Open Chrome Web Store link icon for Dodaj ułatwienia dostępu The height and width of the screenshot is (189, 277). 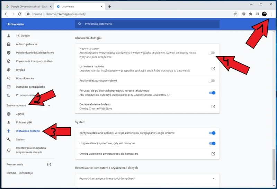213,106
